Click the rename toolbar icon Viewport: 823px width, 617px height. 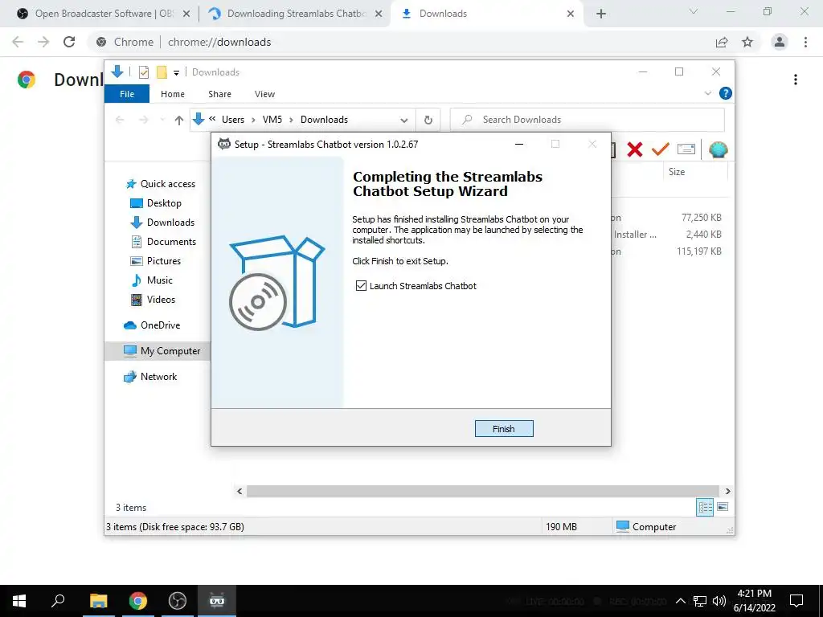686,149
